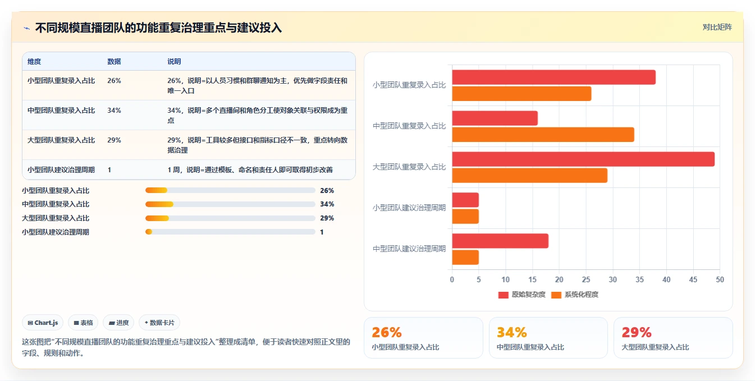Toggle the 原始复杂度 legend swatch
The height and width of the screenshot is (381, 755).
[x=503, y=295]
